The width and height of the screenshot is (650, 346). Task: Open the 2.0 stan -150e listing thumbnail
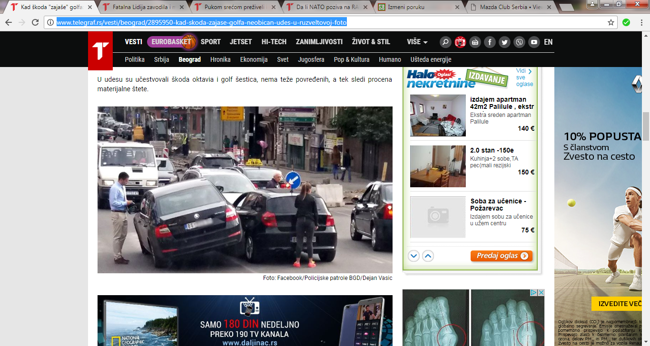coord(438,166)
